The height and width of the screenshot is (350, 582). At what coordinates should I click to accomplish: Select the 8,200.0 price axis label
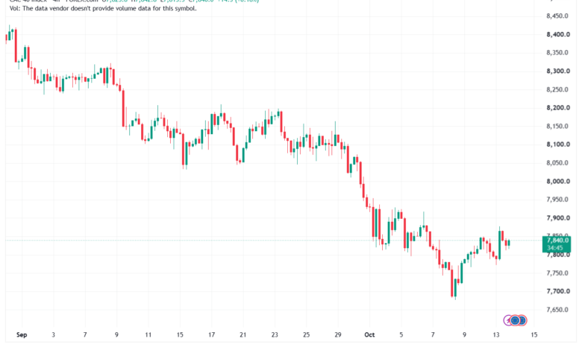tap(558, 108)
